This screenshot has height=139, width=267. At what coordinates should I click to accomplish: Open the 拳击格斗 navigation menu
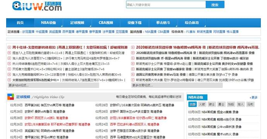tap(163, 23)
